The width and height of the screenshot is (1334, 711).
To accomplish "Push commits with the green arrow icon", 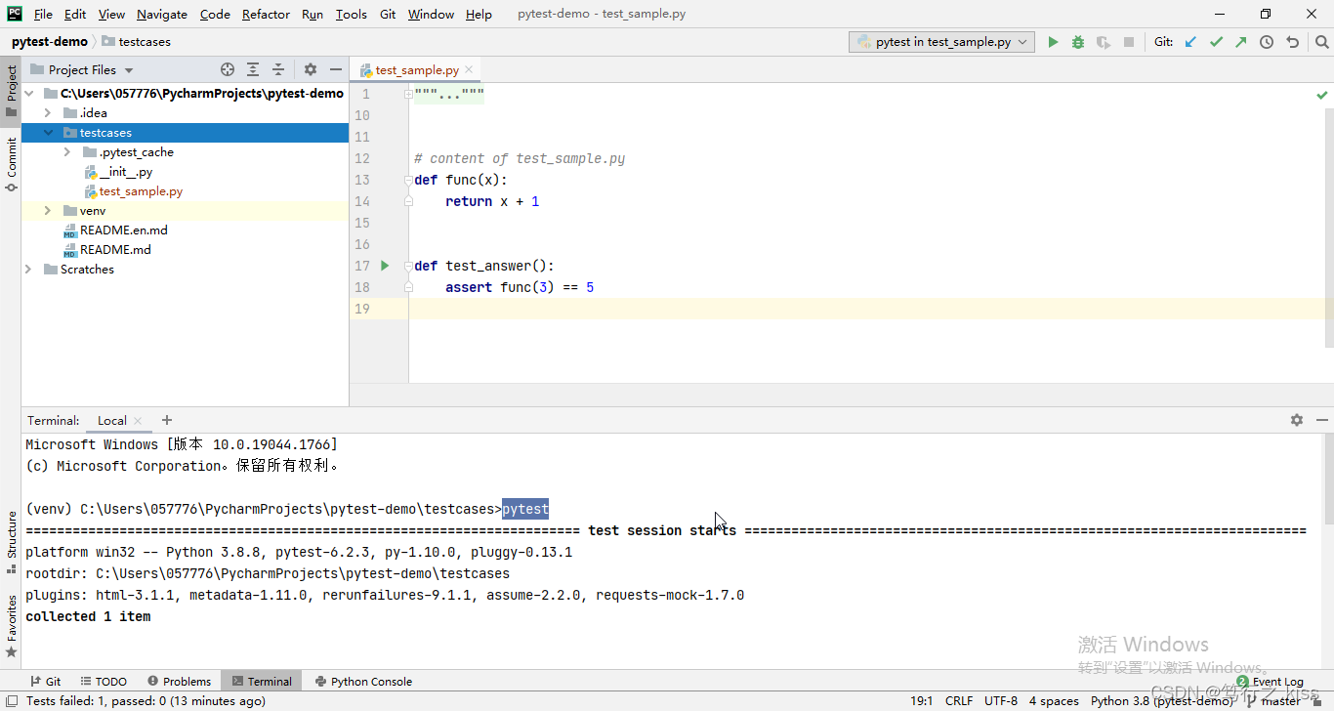I will pos(1241,42).
